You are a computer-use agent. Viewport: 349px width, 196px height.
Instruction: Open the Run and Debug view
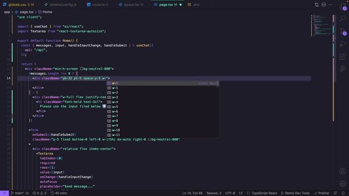343,44
